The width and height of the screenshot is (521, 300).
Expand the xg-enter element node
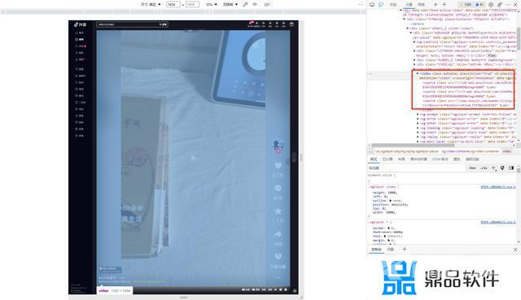click(418, 124)
